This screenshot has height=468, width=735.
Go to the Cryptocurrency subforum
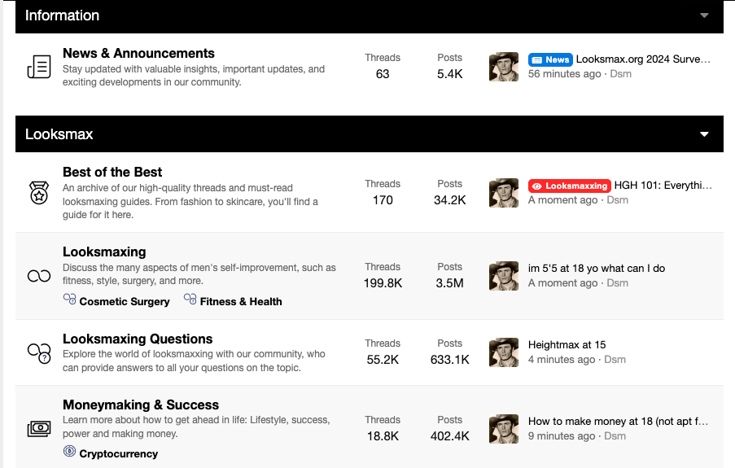[118, 453]
